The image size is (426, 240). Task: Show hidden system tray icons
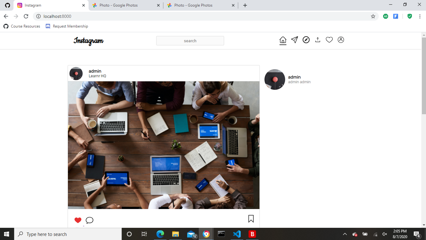tap(345, 234)
